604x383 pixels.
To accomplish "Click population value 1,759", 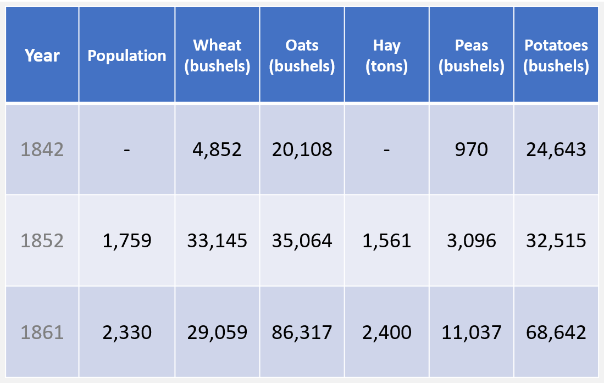I will pos(127,241).
